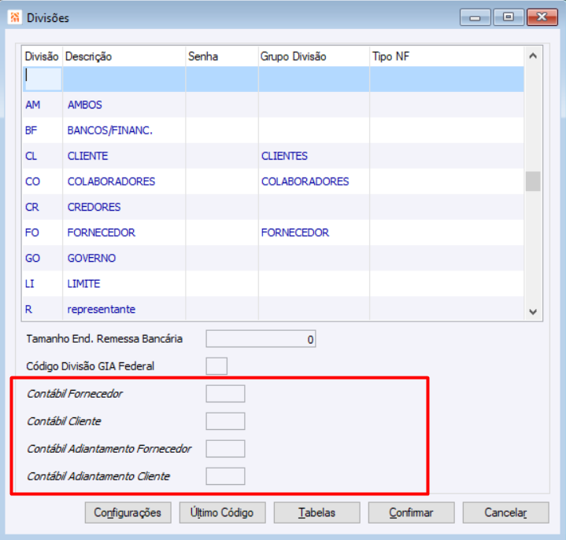
Task: Focus the Contábil Adiantamento Fornecedor field
Action: 225,449
